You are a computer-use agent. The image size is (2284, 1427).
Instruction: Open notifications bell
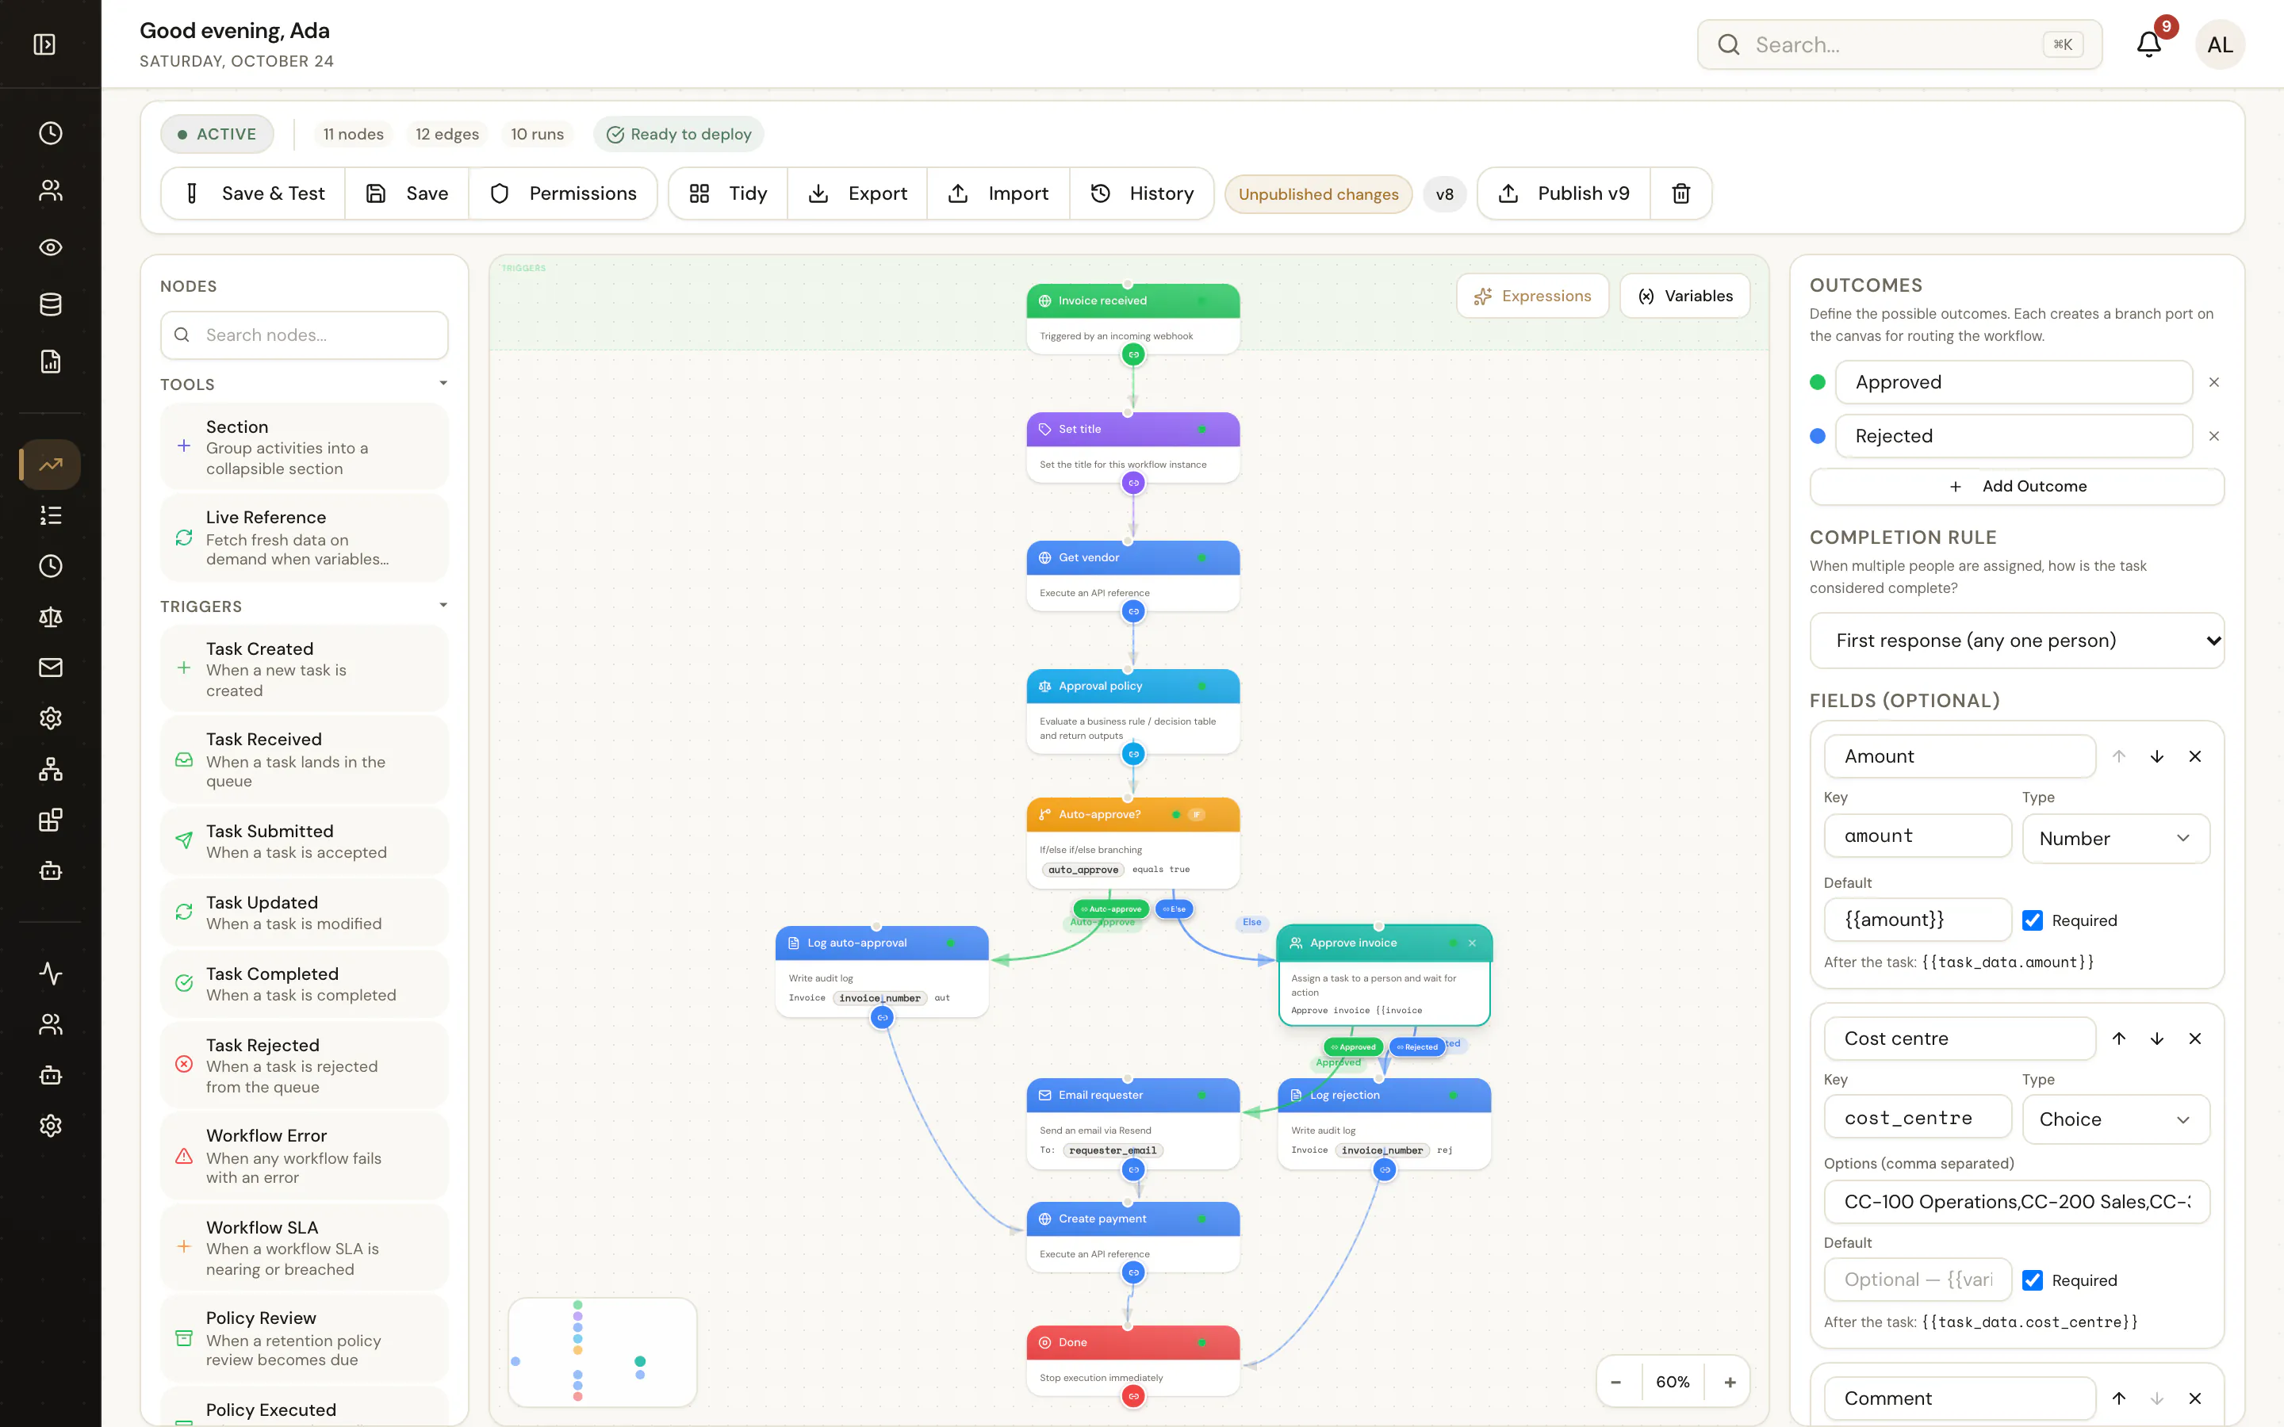coord(2149,44)
